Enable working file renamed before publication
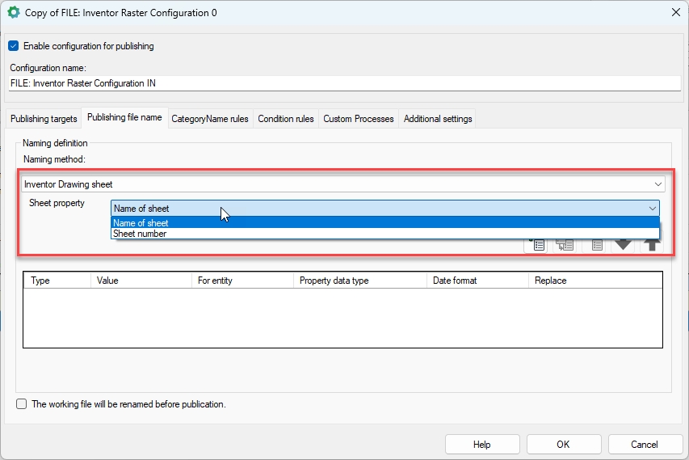 [21, 404]
